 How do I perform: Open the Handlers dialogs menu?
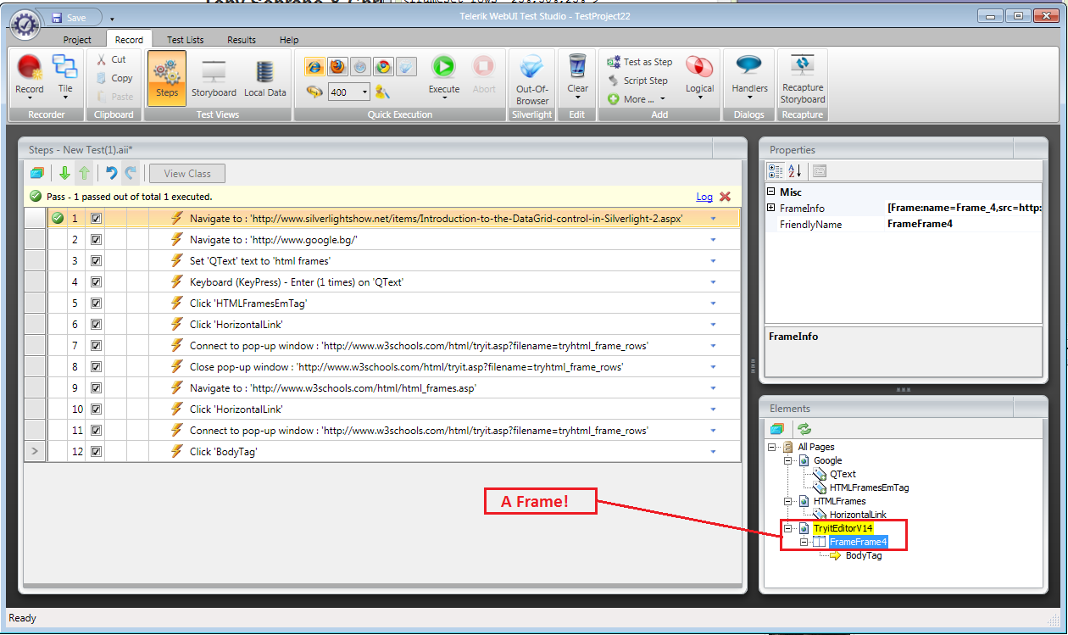[x=750, y=76]
